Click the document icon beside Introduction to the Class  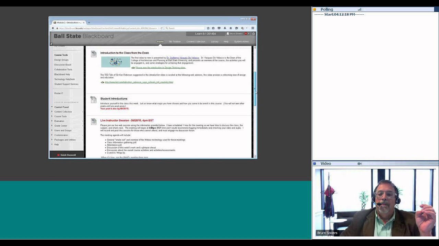pyautogui.click(x=93, y=54)
